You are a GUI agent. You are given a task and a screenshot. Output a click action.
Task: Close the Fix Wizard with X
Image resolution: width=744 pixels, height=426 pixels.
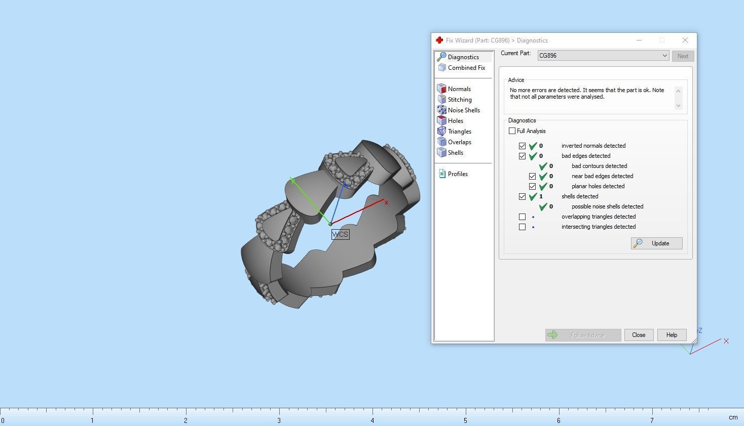tap(685, 40)
